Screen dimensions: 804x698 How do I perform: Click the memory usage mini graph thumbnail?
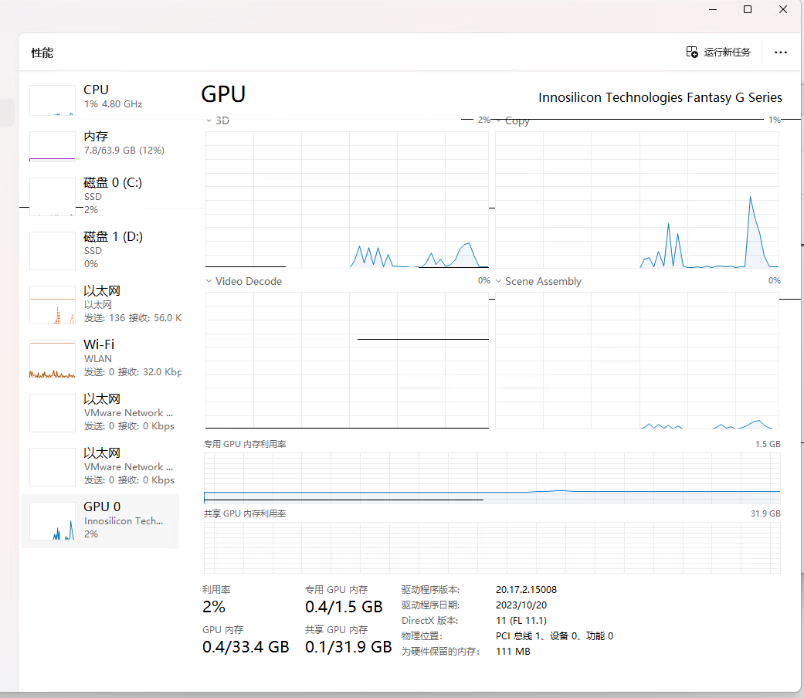(53, 146)
